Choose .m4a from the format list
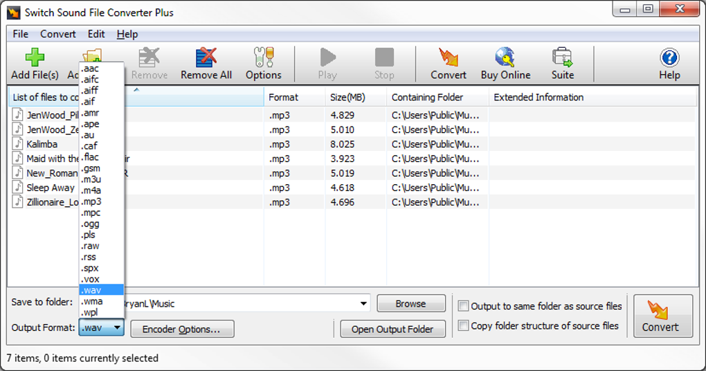Image resolution: width=706 pixels, height=371 pixels. pyautogui.click(x=101, y=190)
